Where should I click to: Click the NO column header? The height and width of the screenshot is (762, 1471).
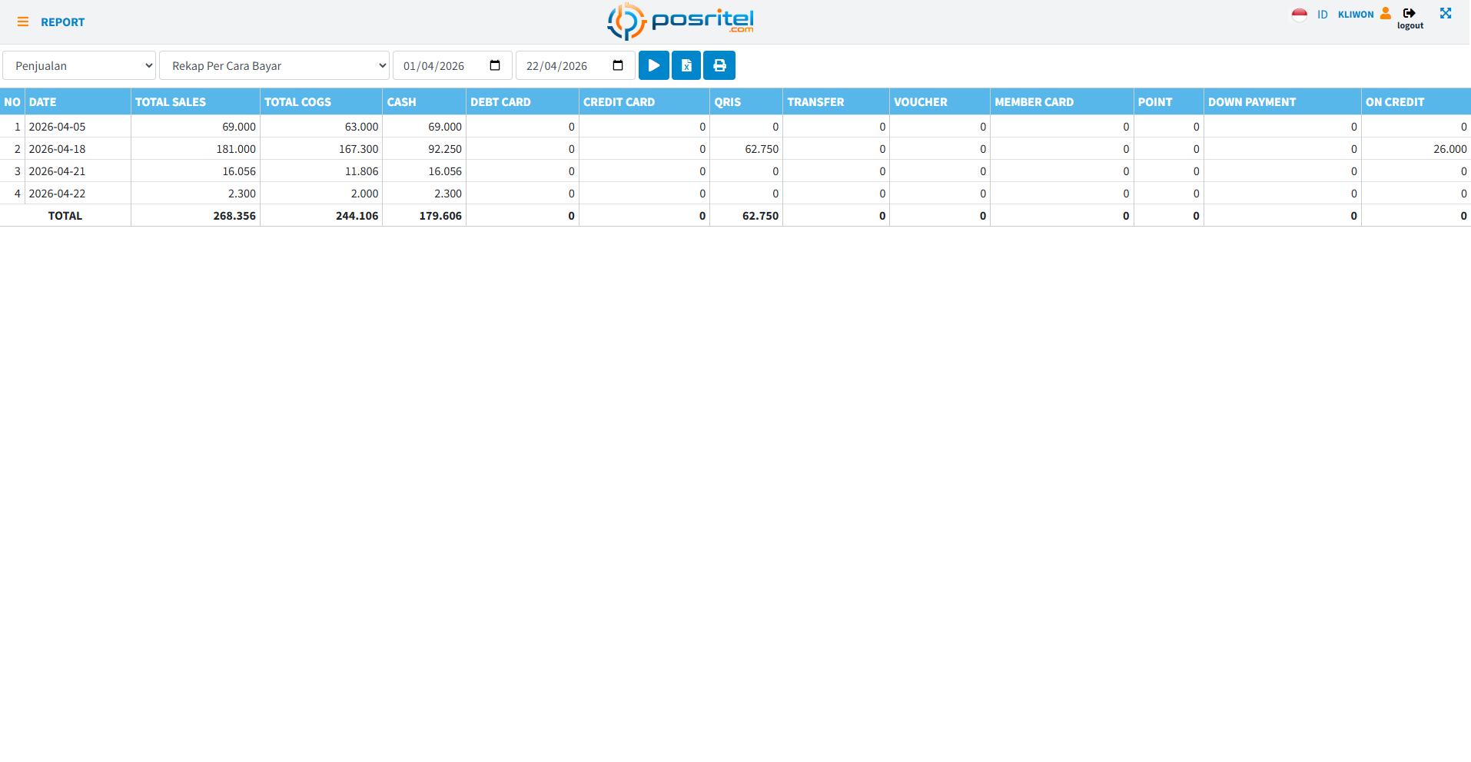pos(12,101)
